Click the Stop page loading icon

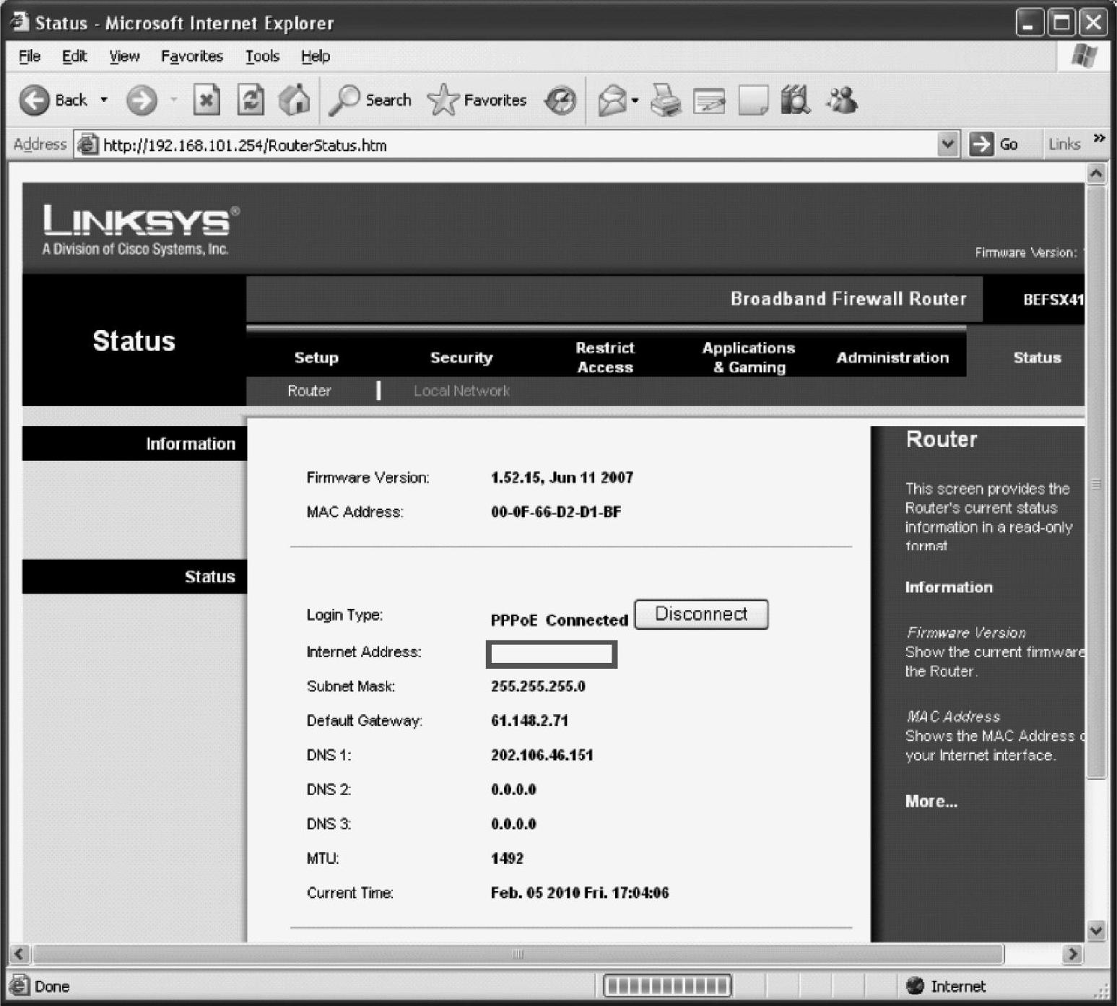(x=207, y=100)
